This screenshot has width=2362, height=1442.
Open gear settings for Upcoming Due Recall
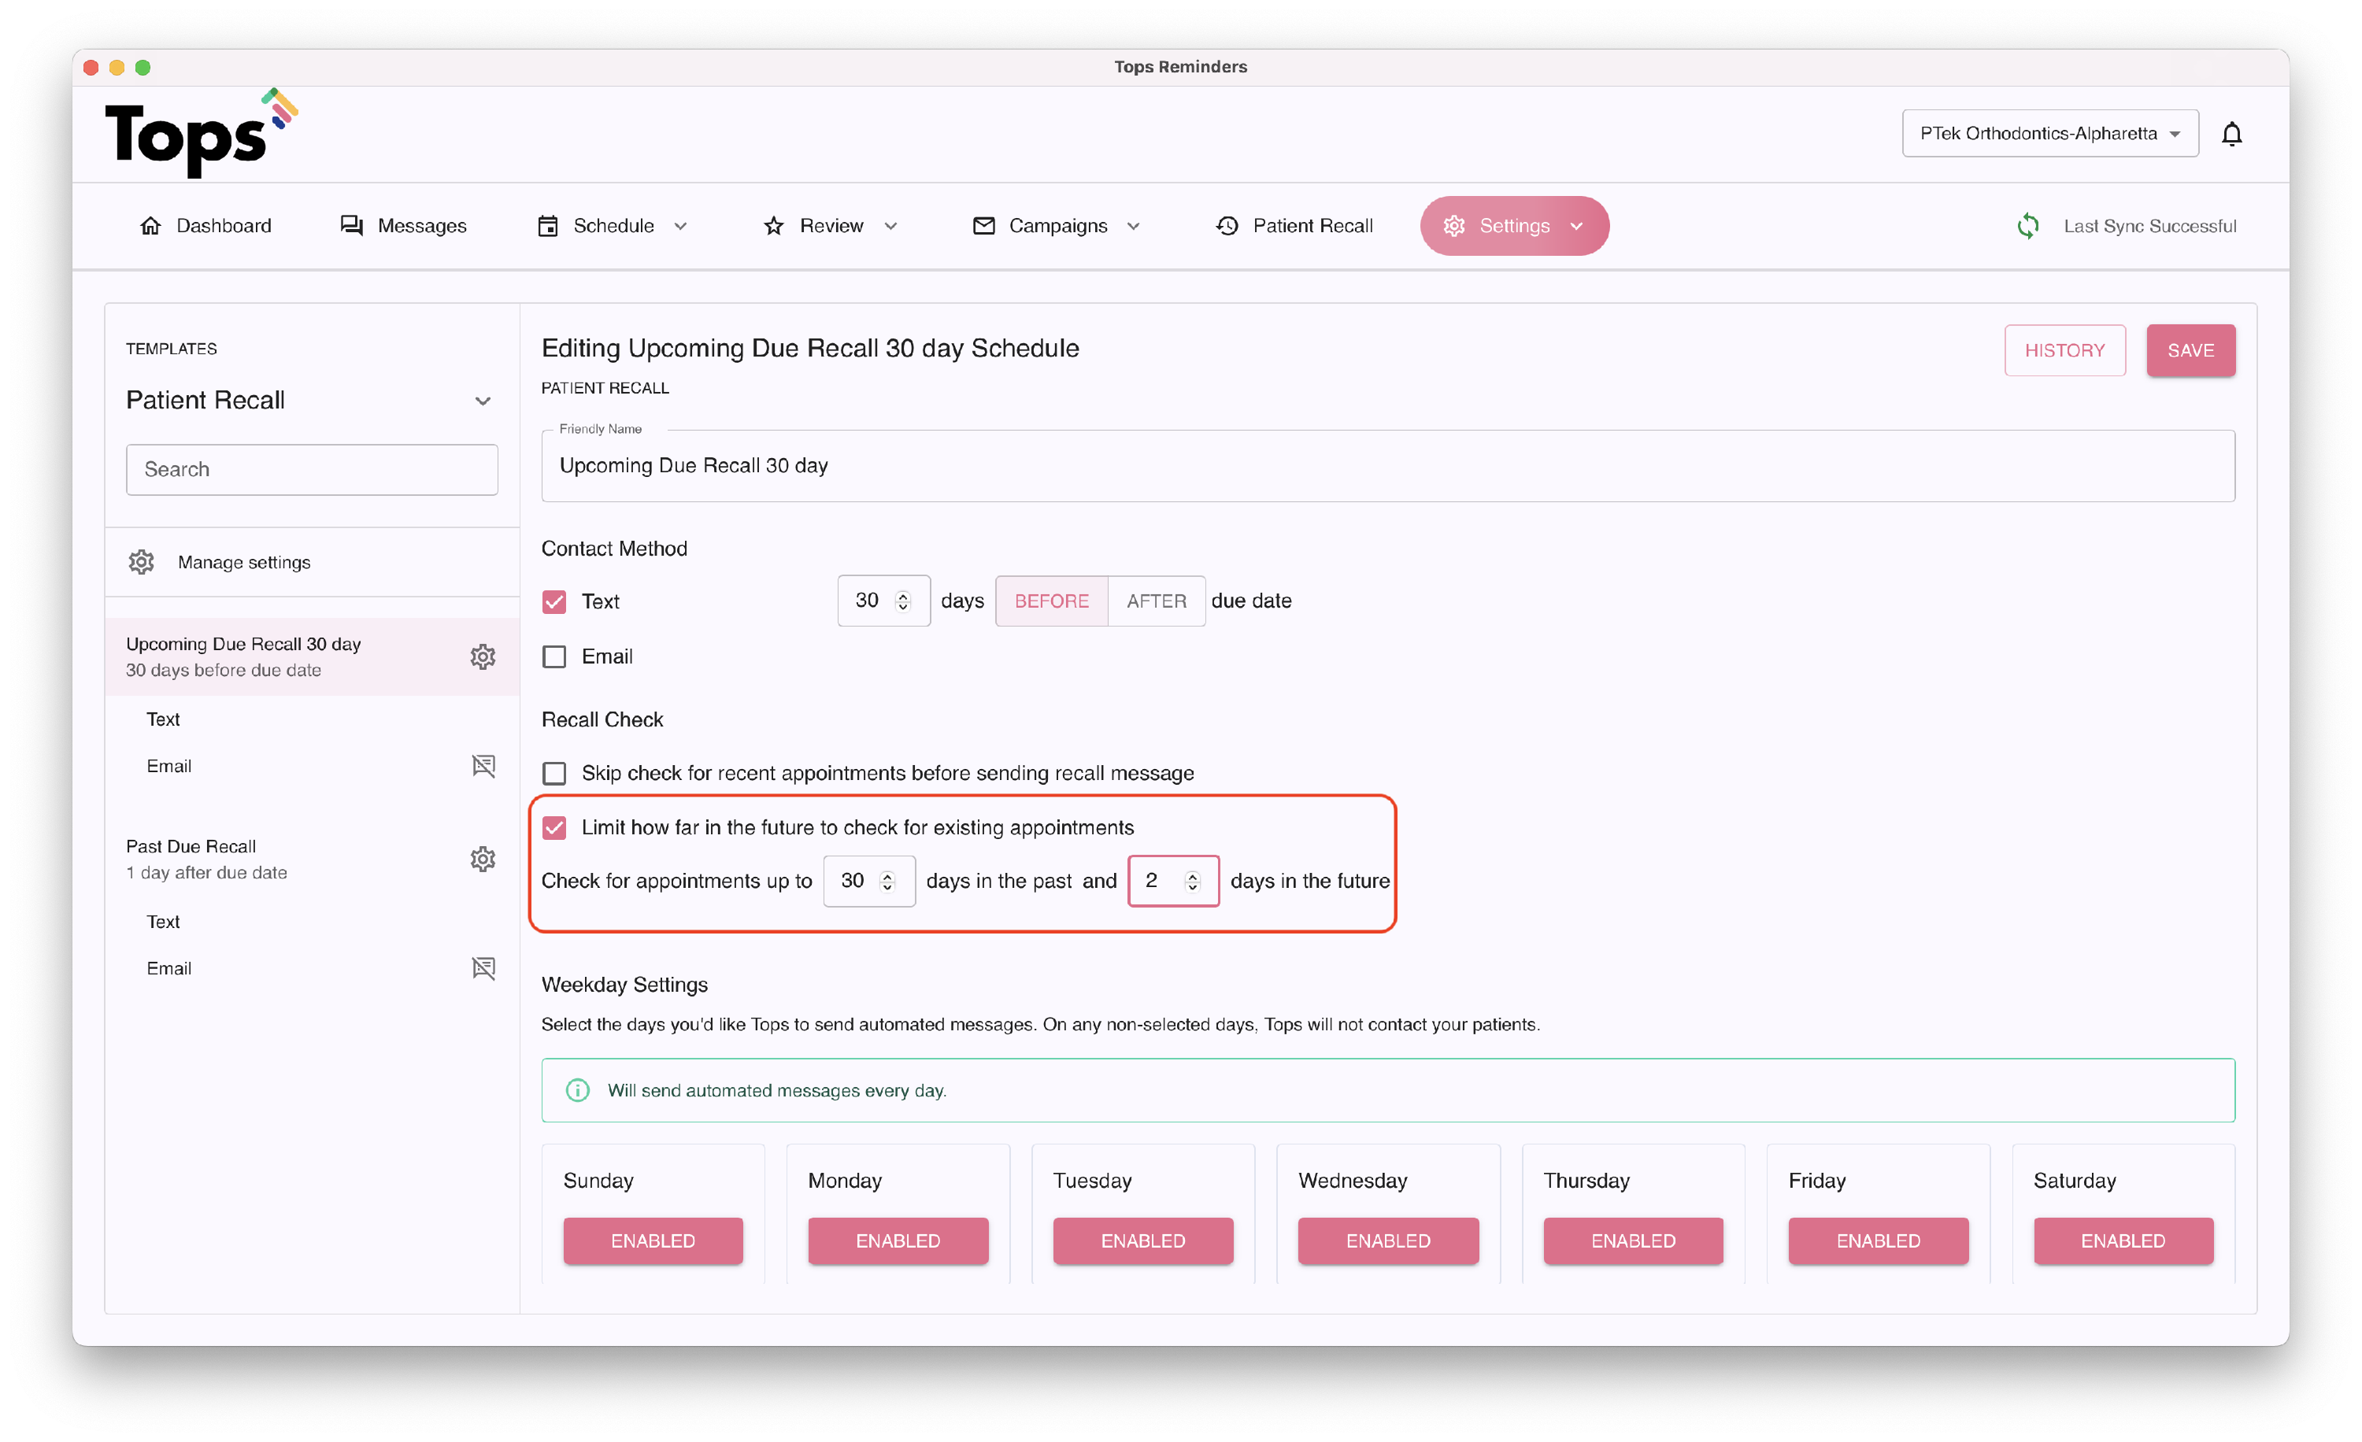pos(483,657)
